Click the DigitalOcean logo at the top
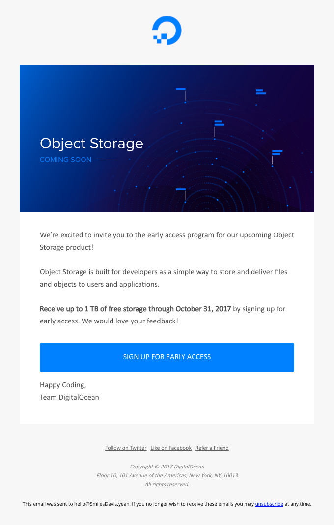The height and width of the screenshot is (525, 334). (x=167, y=30)
